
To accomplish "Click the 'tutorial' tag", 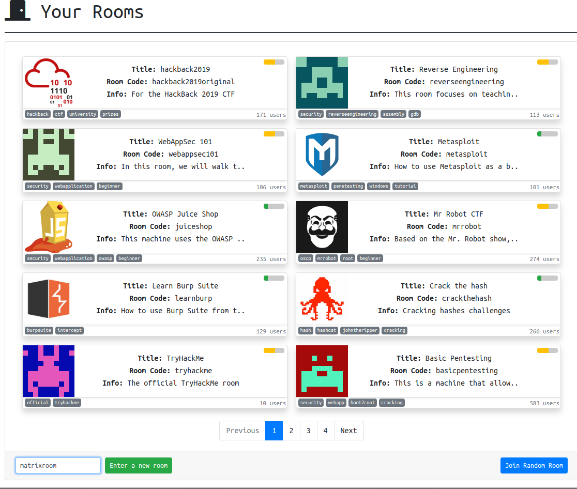I will click(x=405, y=186).
